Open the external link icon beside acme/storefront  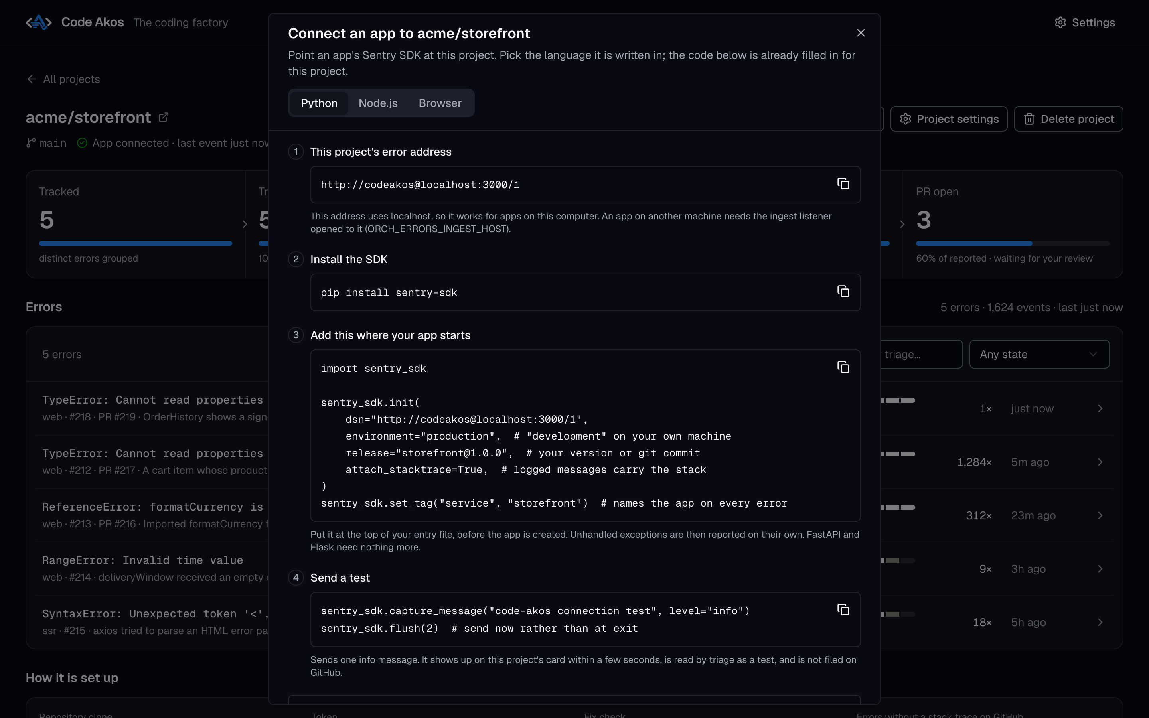[x=163, y=117]
